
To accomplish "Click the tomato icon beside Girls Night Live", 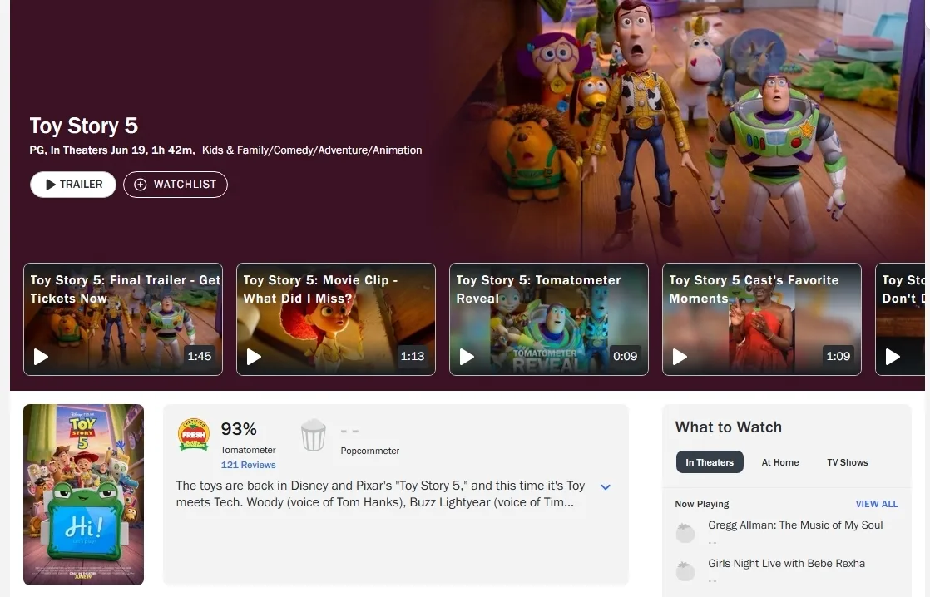I will (x=685, y=571).
